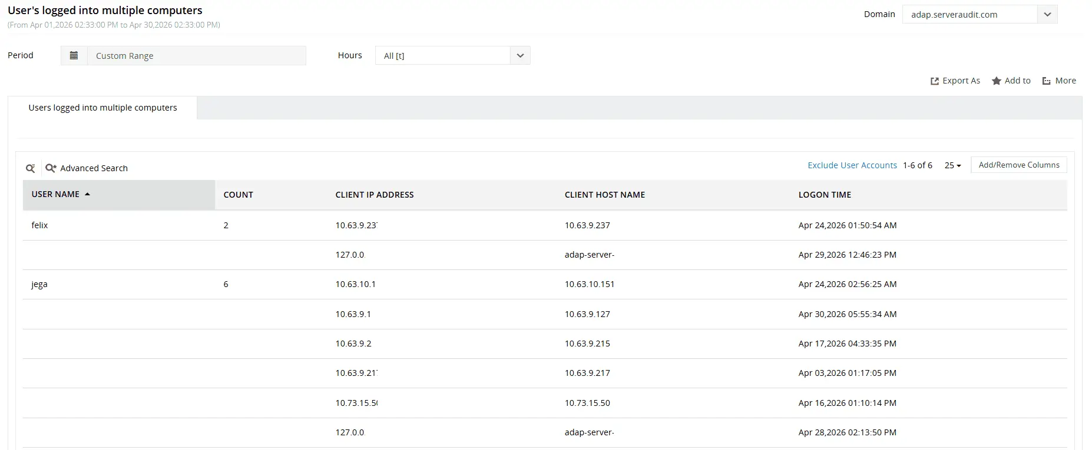Click the Exclude User Accounts link
Image resolution: width=1092 pixels, height=450 pixels.
pos(852,165)
